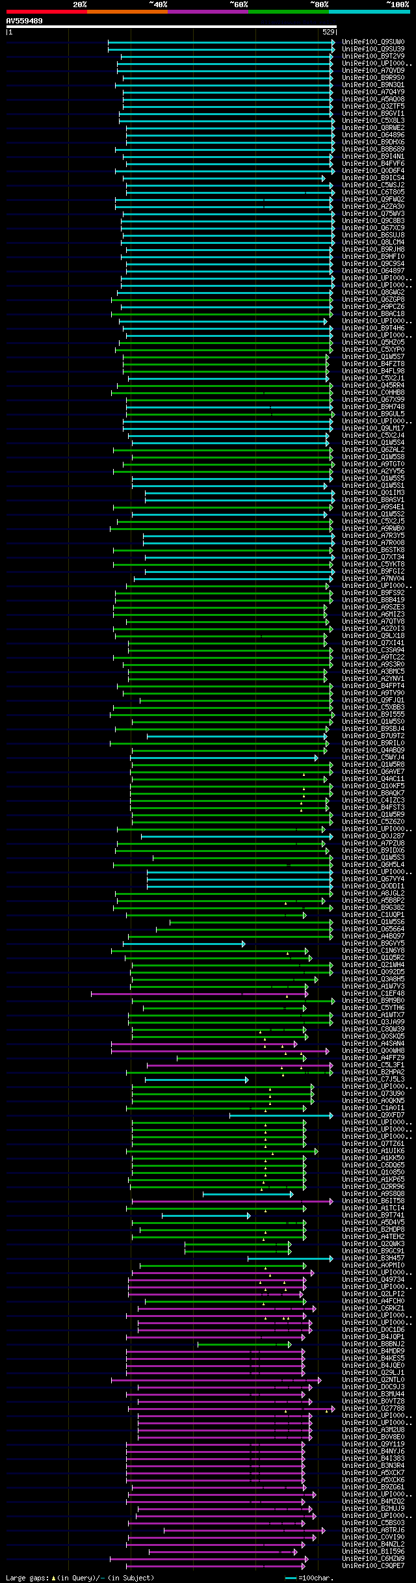Select hit label UniRef100_Q6H5L4
416x1583 pixels.
click(x=373, y=865)
